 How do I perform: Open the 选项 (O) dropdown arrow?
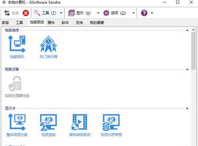coord(133,13)
